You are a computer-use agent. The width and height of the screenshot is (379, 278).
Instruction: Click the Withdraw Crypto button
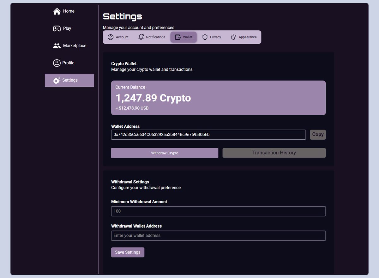click(165, 153)
